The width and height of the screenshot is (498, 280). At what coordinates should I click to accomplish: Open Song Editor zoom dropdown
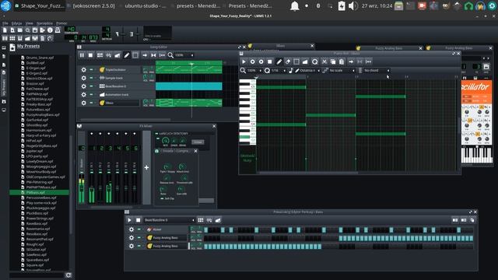184,55
